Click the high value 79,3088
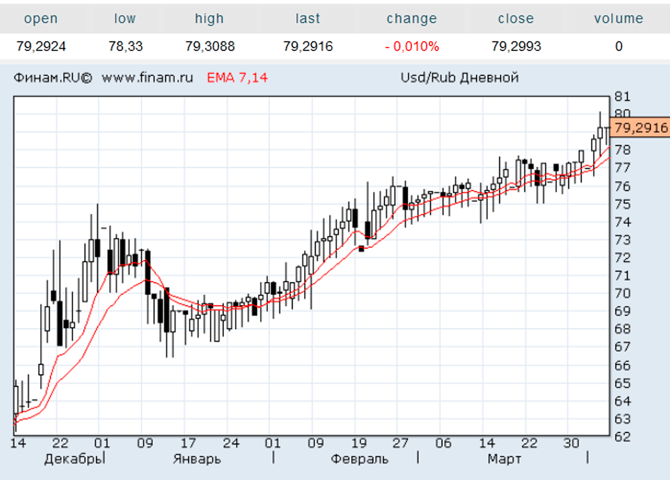Viewport: 670px width, 480px height. pyautogui.click(x=209, y=46)
